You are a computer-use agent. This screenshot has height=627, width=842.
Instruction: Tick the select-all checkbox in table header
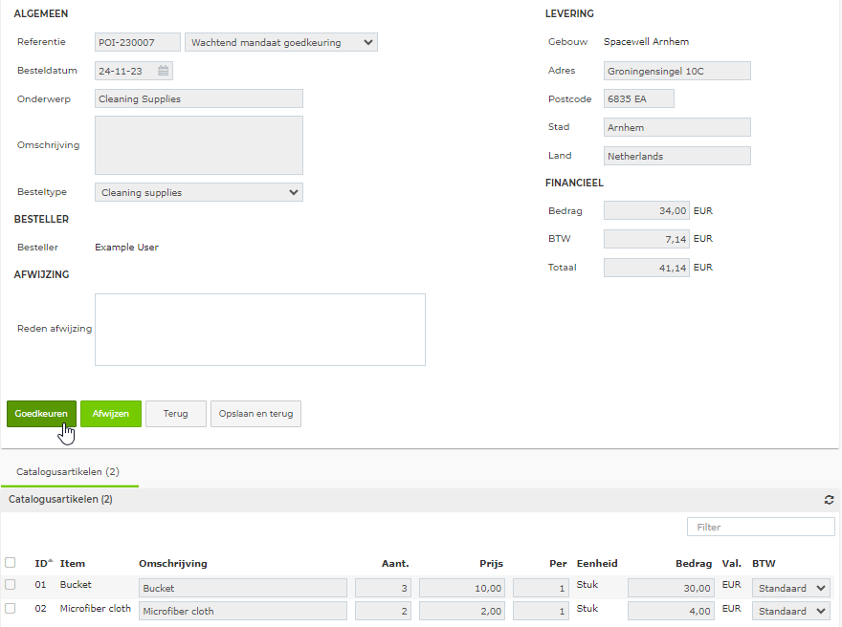[11, 563]
